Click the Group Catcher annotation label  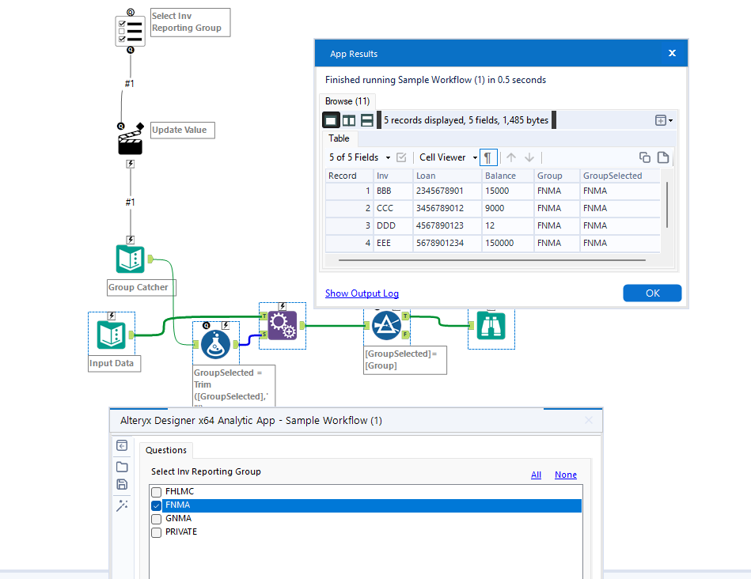tap(142, 287)
